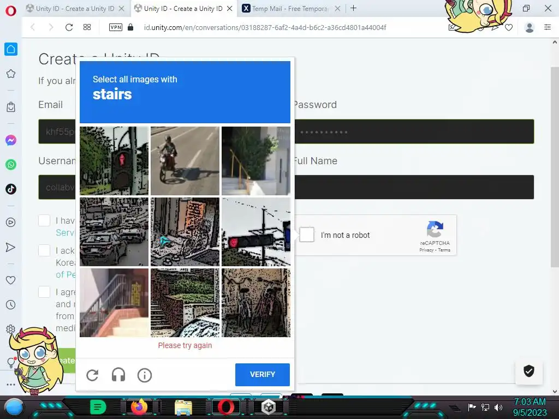Open captcha help info icon

[x=144, y=375]
